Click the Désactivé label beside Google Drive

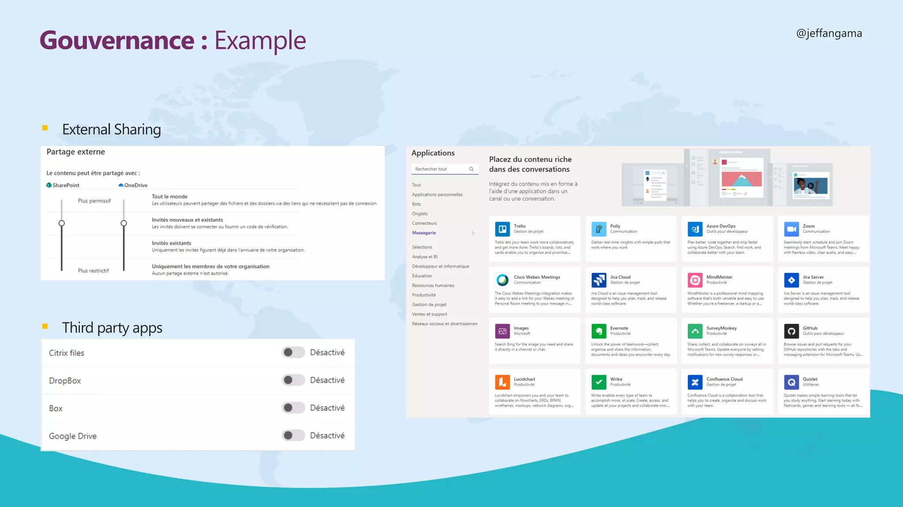click(x=327, y=435)
